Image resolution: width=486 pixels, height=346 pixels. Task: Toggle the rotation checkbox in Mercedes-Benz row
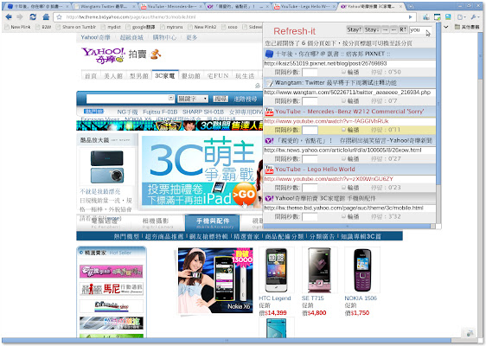click(343, 130)
